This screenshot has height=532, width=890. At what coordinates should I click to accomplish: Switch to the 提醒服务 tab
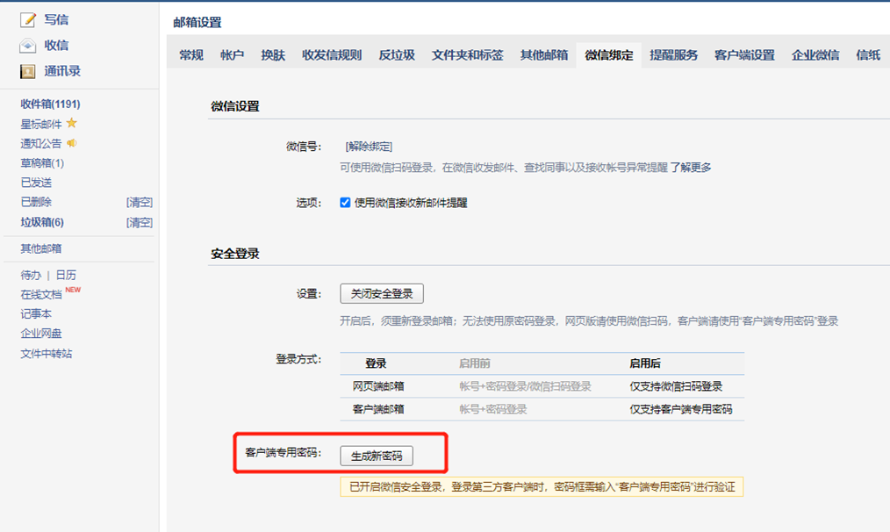click(x=674, y=55)
